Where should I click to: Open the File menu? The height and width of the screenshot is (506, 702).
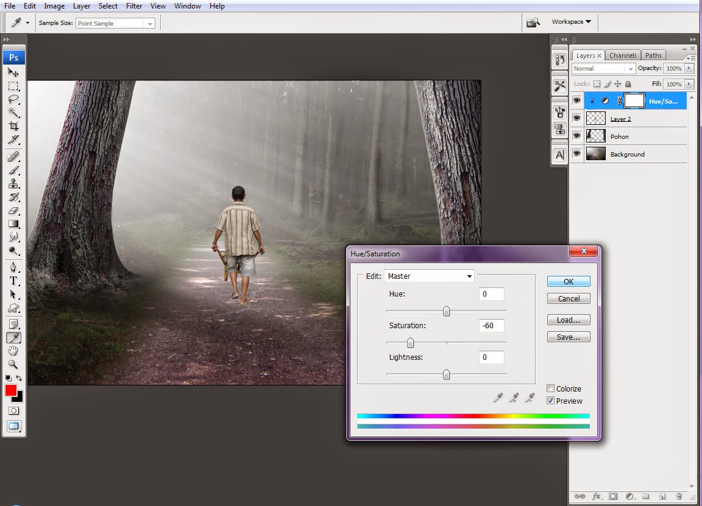[10, 6]
